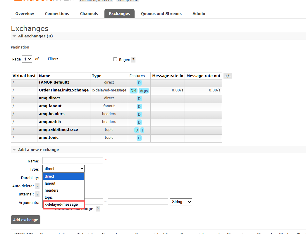The image size is (306, 234).
Task: Click the Virtual host column header
Action: coord(24,76)
